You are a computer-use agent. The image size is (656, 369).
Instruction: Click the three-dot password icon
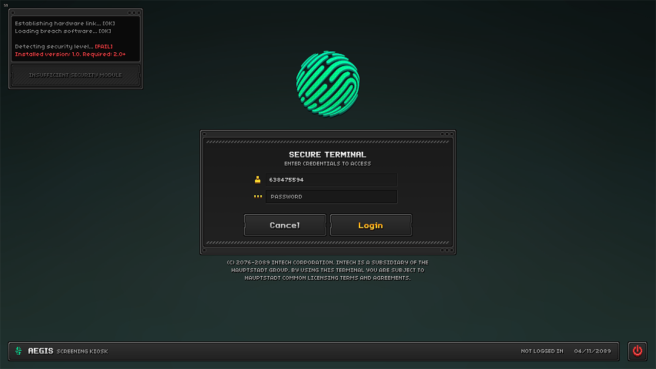pos(258,196)
